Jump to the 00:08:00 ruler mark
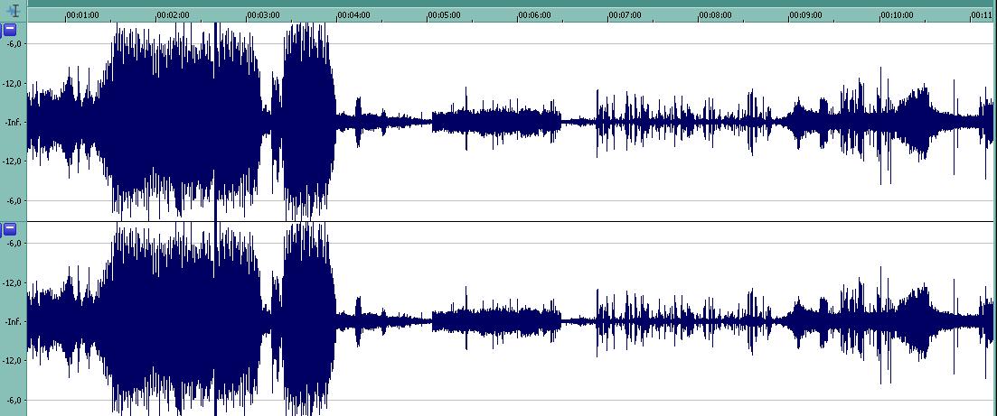The width and height of the screenshot is (997, 416). [714, 15]
